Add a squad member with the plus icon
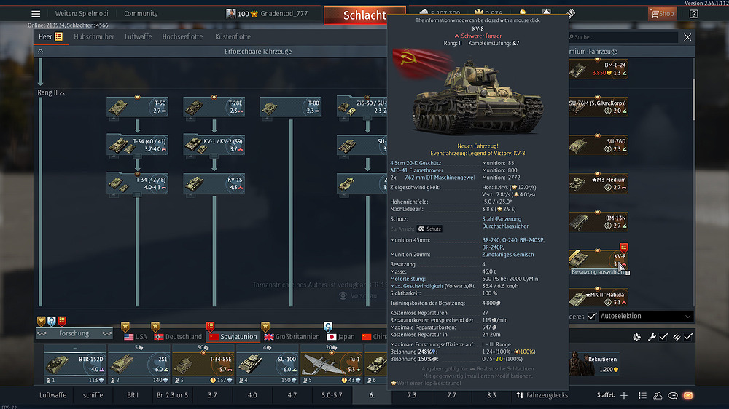The image size is (729, 409). [624, 396]
